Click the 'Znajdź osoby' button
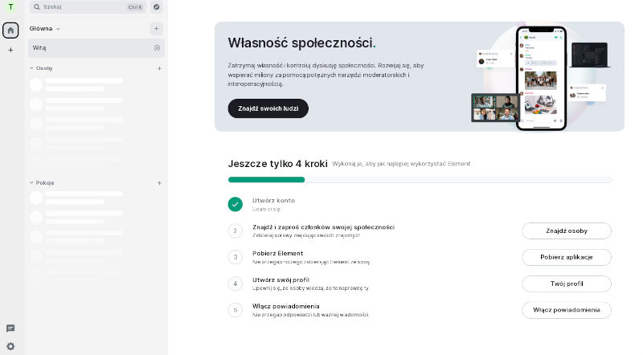The image size is (643, 355). tap(567, 231)
